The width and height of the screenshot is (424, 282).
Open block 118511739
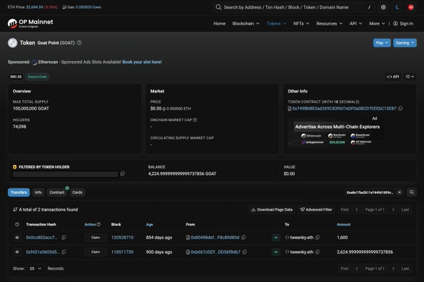pos(122,252)
